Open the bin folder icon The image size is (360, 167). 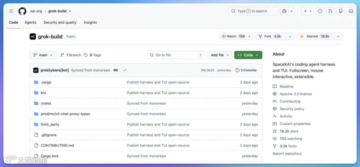(36, 93)
